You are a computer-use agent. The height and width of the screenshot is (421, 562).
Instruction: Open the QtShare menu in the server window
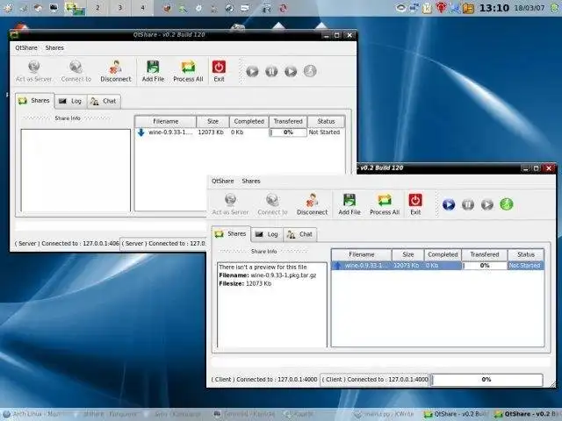pyautogui.click(x=25, y=47)
